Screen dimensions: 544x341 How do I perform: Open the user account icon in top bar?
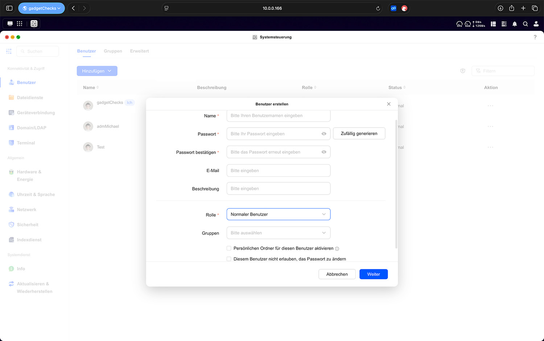[536, 24]
